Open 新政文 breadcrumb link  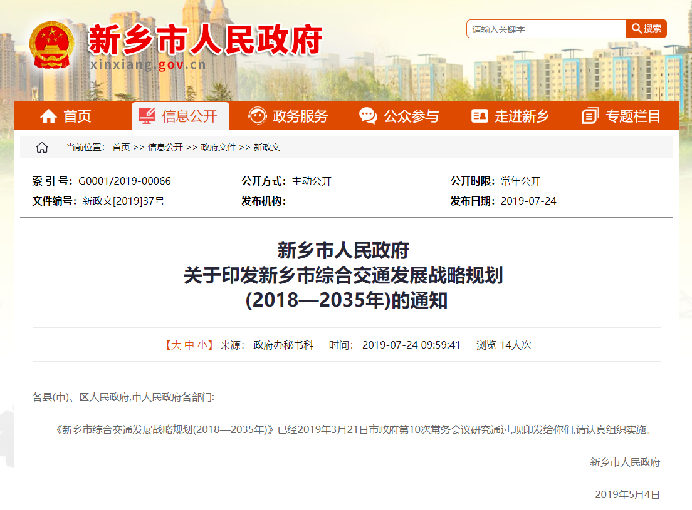point(266,148)
